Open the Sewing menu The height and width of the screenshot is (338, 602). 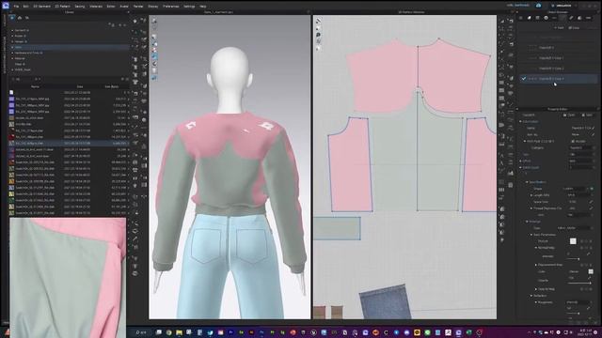(79, 7)
